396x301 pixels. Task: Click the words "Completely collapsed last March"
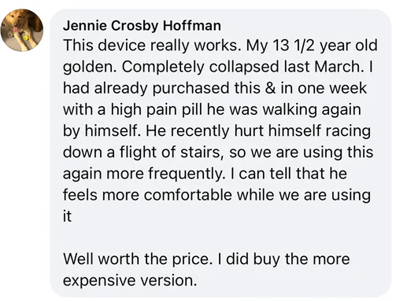(x=241, y=67)
